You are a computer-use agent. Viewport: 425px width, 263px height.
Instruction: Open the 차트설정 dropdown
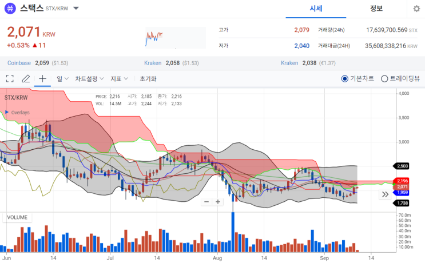[x=89, y=78]
